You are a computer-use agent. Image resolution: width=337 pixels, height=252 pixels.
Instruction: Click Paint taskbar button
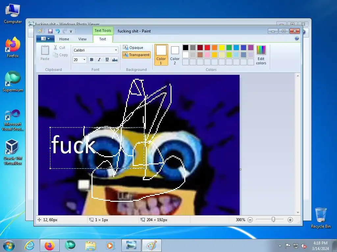(x=152, y=245)
